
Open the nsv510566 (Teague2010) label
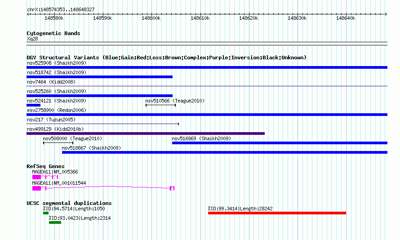pyautogui.click(x=175, y=101)
